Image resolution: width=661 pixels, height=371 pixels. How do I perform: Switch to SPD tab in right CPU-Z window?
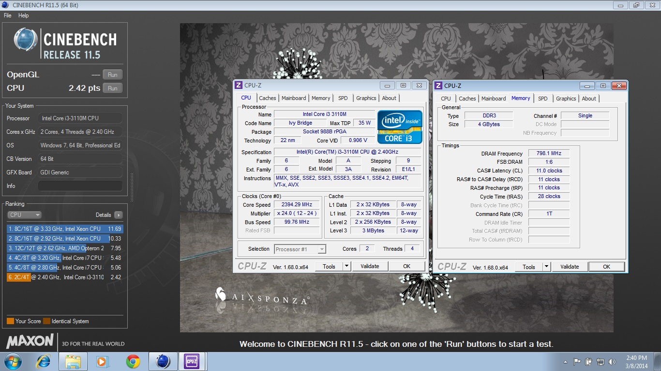(x=543, y=99)
